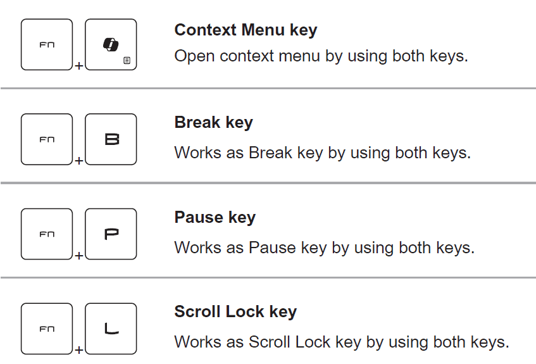Click the Fn key beside the L key
This screenshot has height=364, width=536.
coord(47,329)
